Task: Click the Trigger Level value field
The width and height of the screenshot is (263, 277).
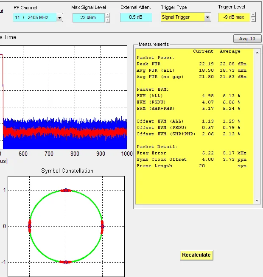Action: 234,17
